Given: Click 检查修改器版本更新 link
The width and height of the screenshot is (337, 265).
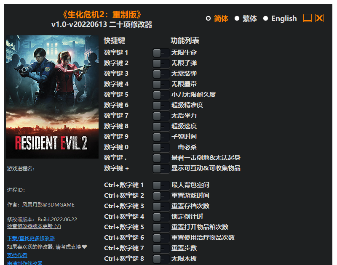Looking at the screenshot, I should click(x=34, y=226).
